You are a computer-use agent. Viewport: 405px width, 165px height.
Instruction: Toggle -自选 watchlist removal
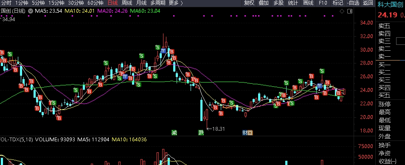click(353, 3)
